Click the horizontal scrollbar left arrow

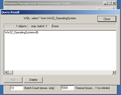[6, 72]
